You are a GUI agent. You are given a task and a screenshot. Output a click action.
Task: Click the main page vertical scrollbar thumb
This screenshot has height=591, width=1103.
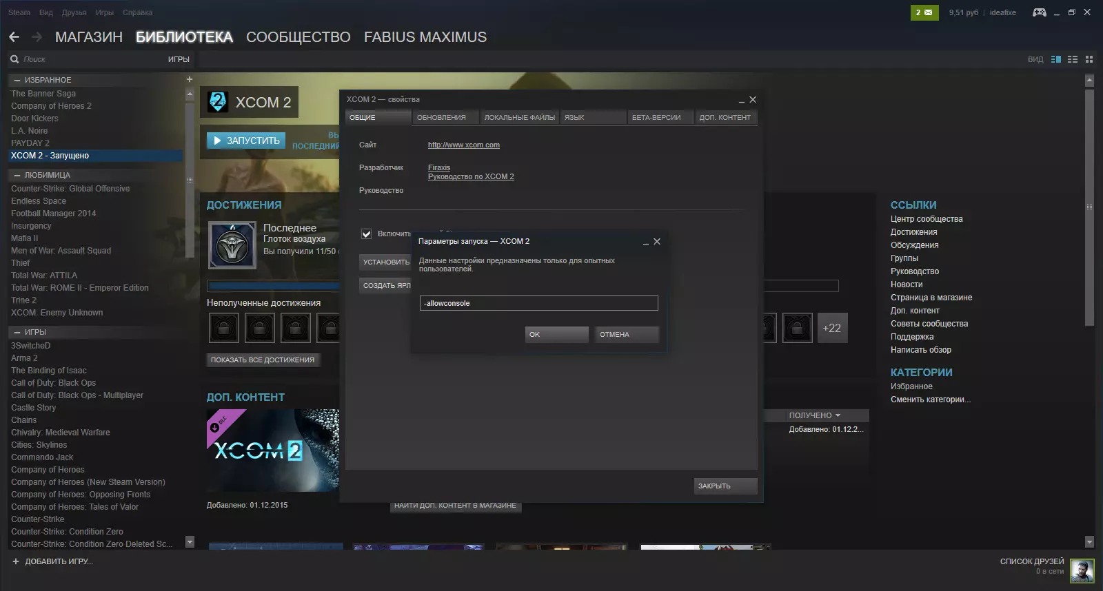(x=1089, y=207)
